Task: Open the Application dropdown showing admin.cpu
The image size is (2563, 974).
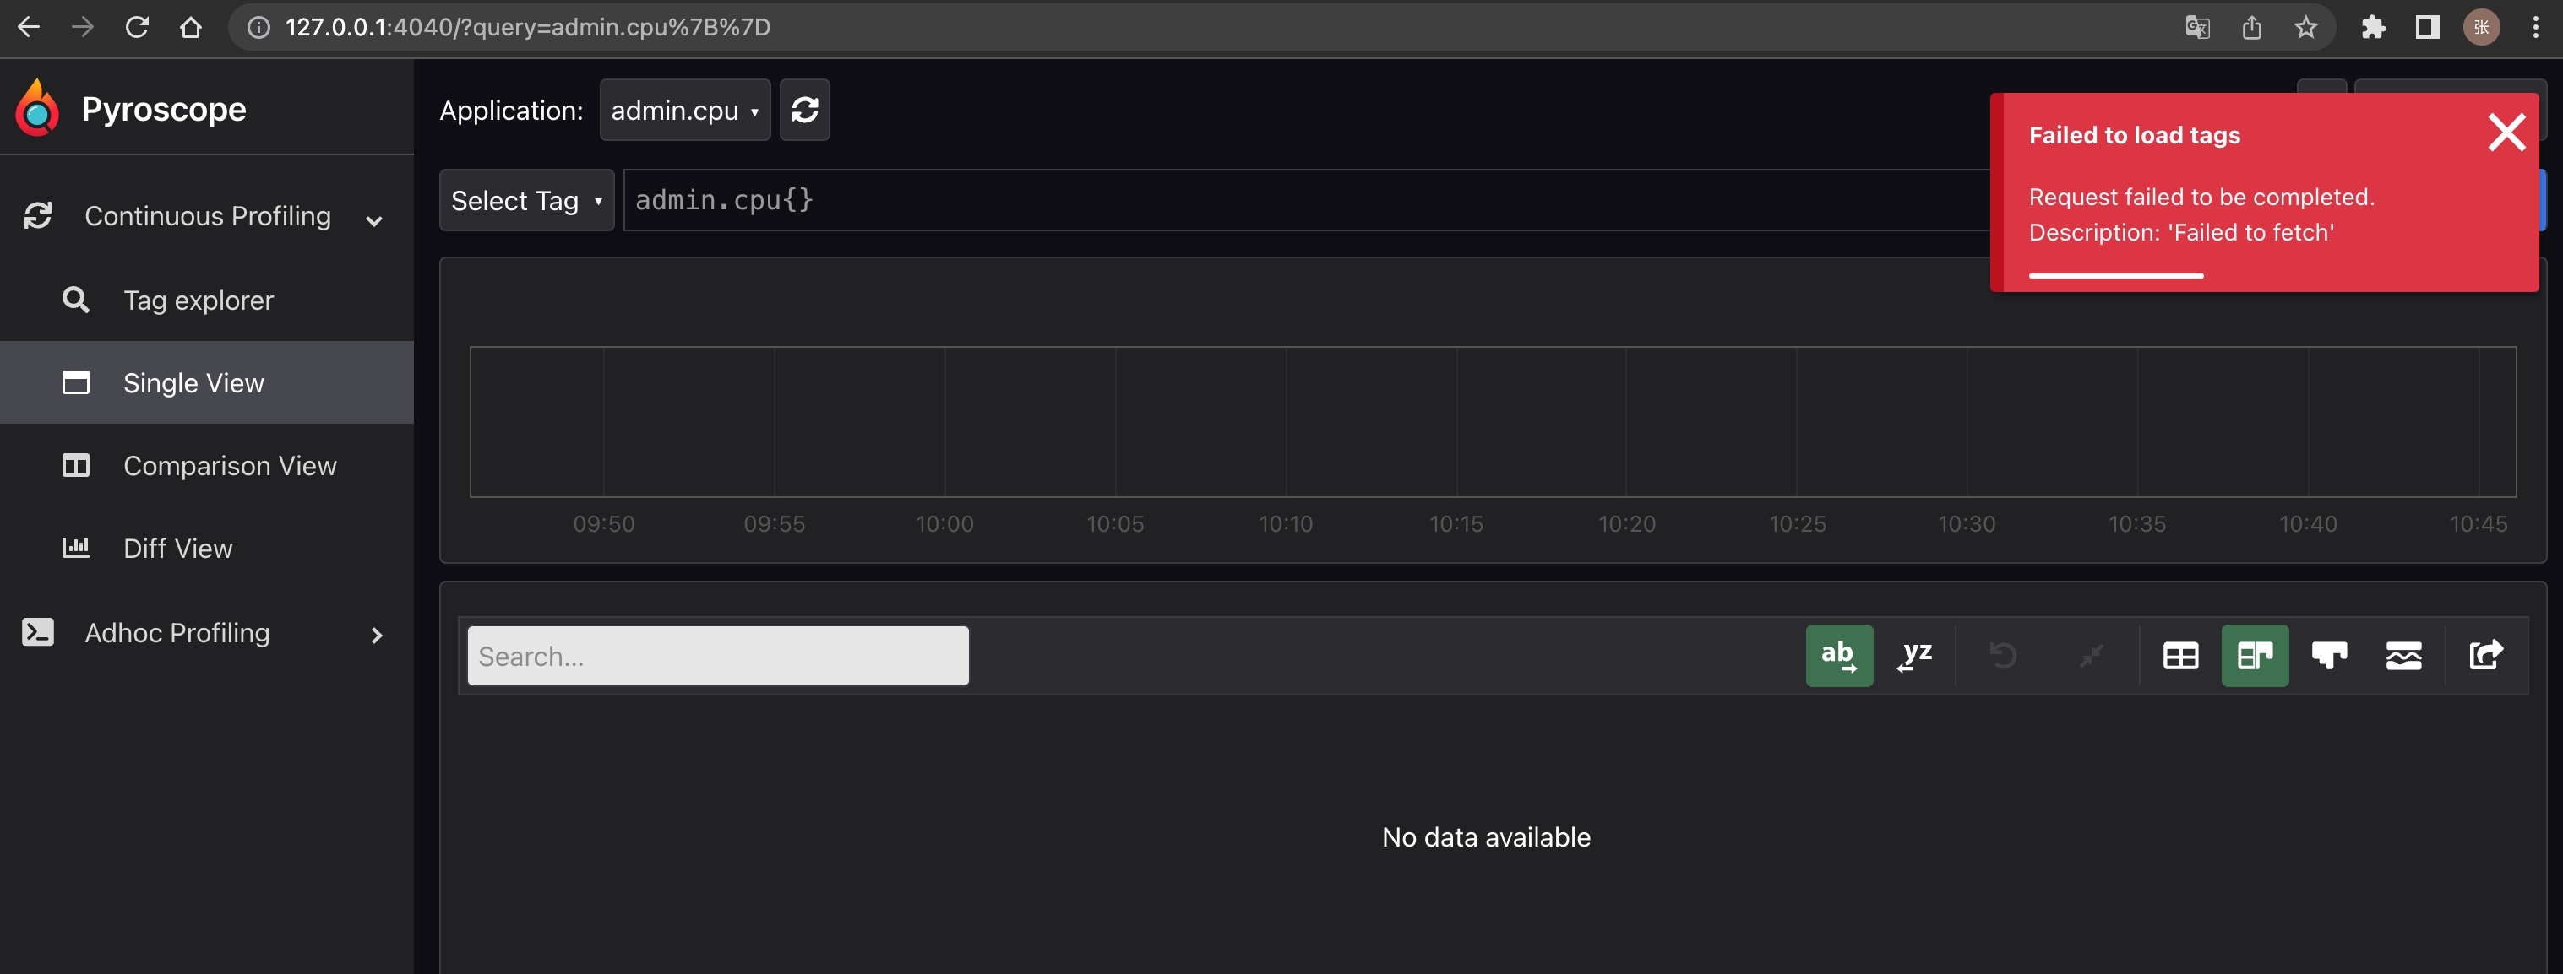Action: (683, 110)
